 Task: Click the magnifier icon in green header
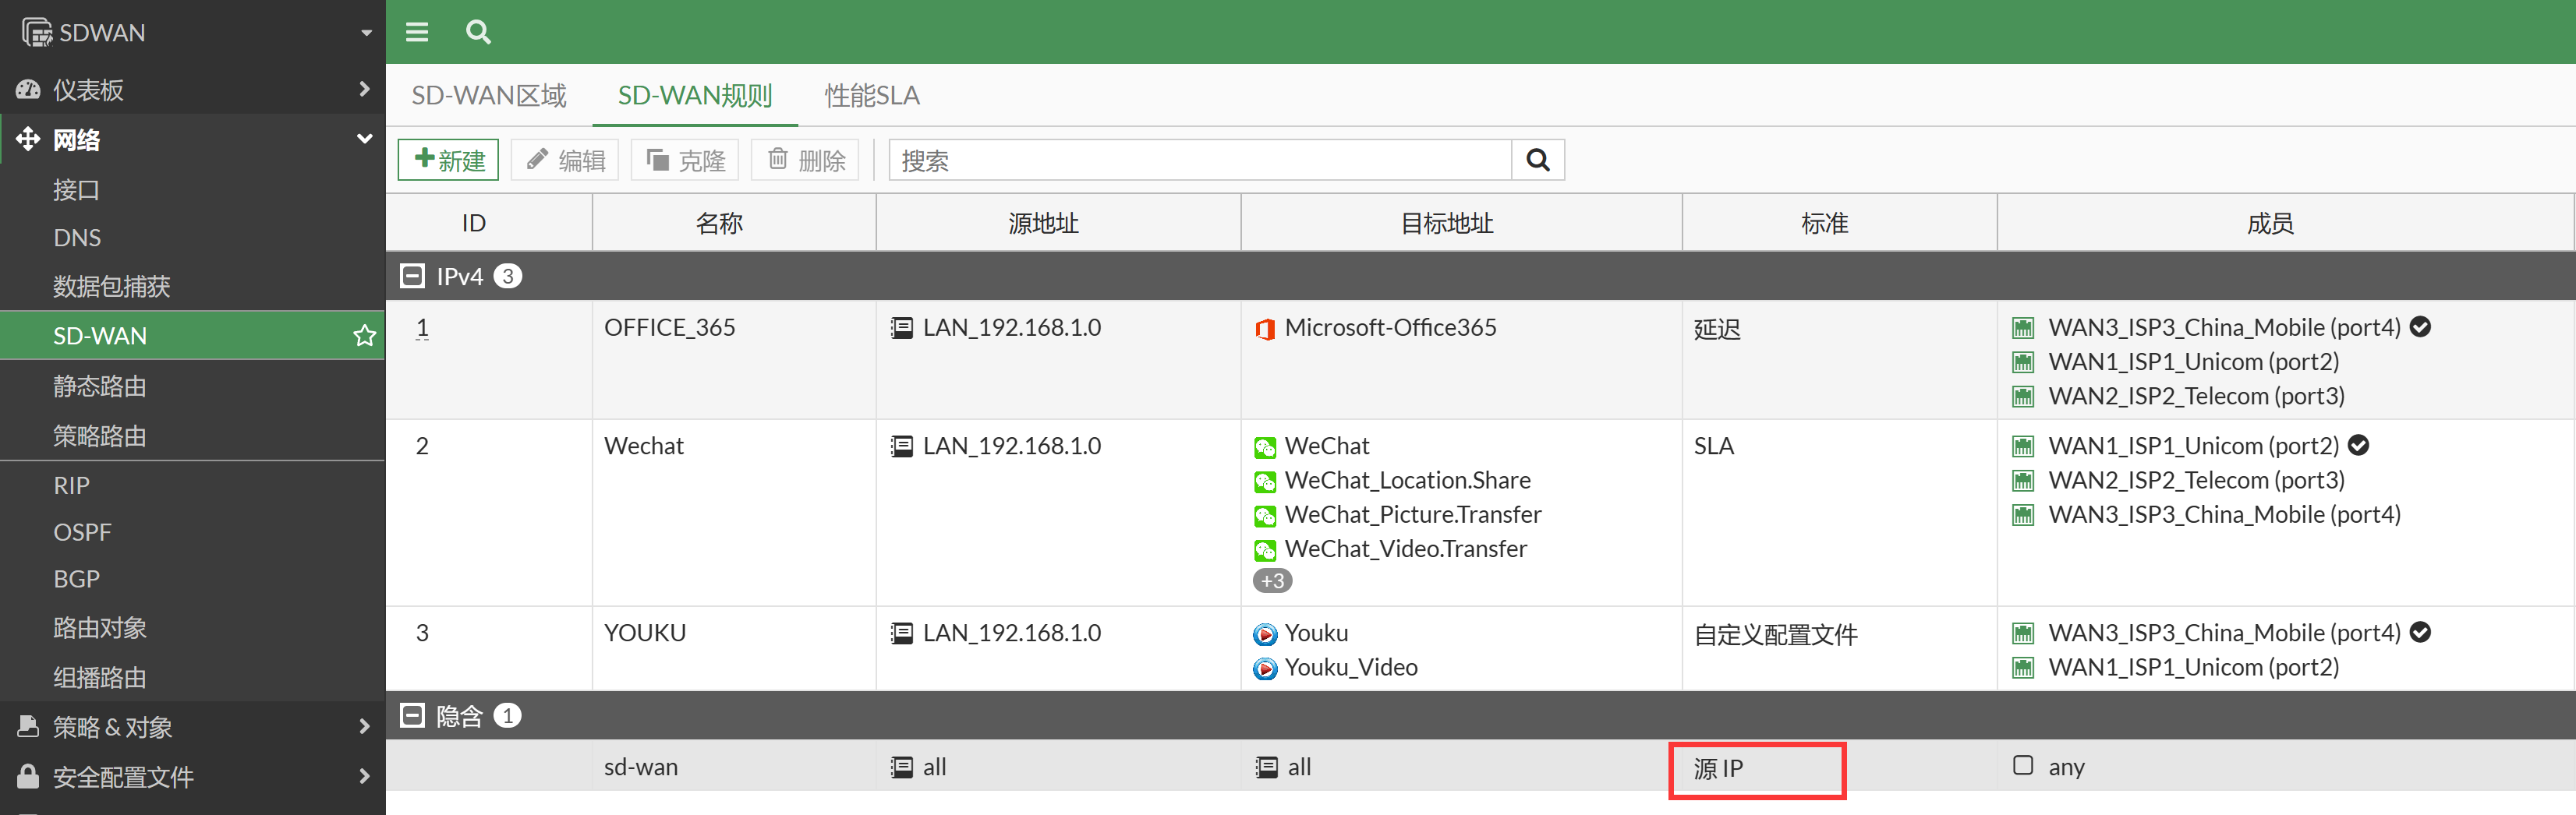(x=478, y=32)
